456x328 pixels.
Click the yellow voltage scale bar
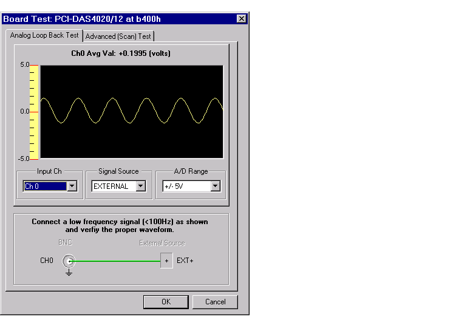point(34,112)
